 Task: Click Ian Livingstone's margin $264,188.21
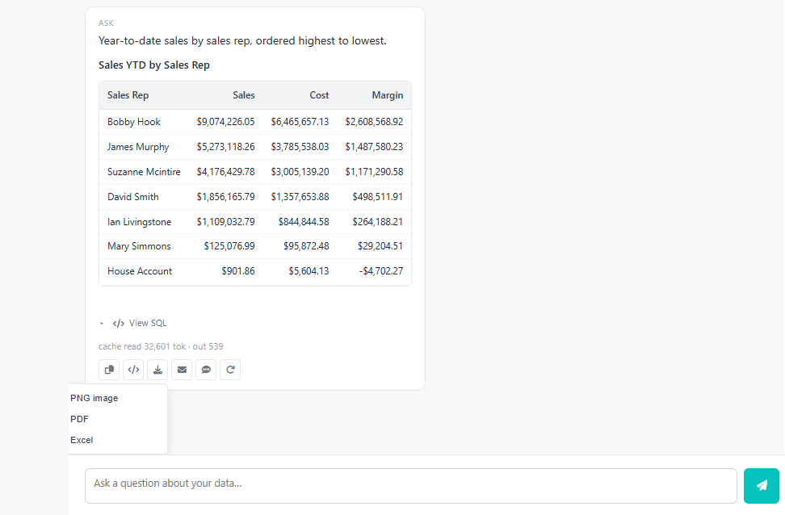pos(377,222)
